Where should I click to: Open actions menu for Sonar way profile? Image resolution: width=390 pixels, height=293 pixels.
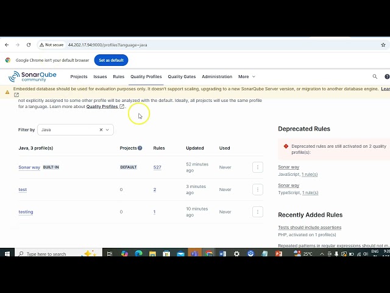(x=258, y=167)
